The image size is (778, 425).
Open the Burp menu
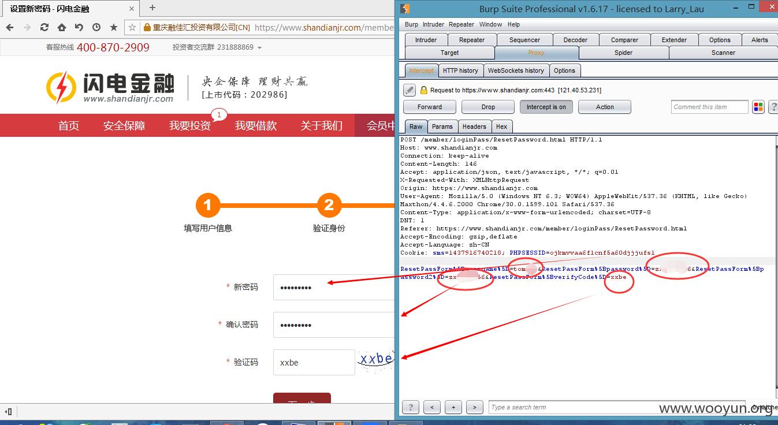coord(411,24)
